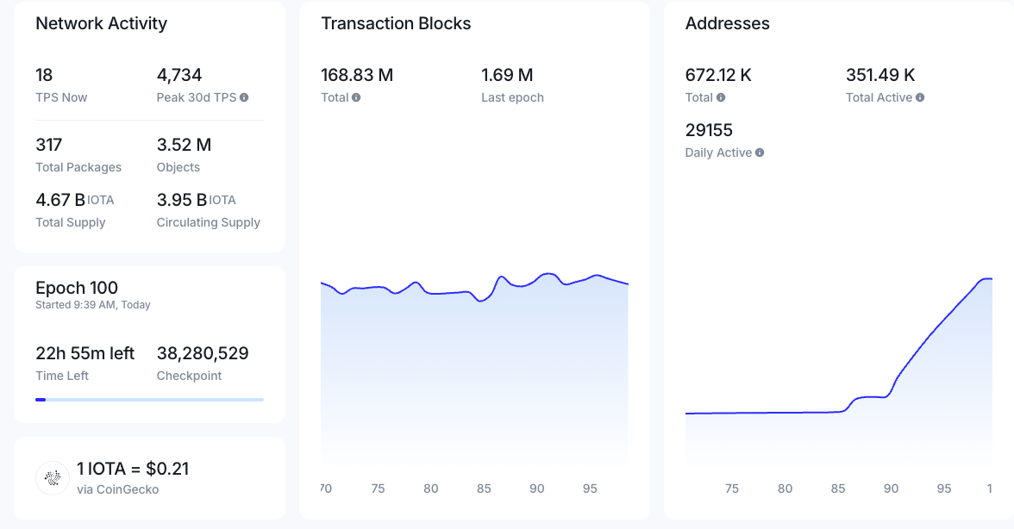Click the info icon beside Daily Active
1014x529 pixels.
pos(760,152)
